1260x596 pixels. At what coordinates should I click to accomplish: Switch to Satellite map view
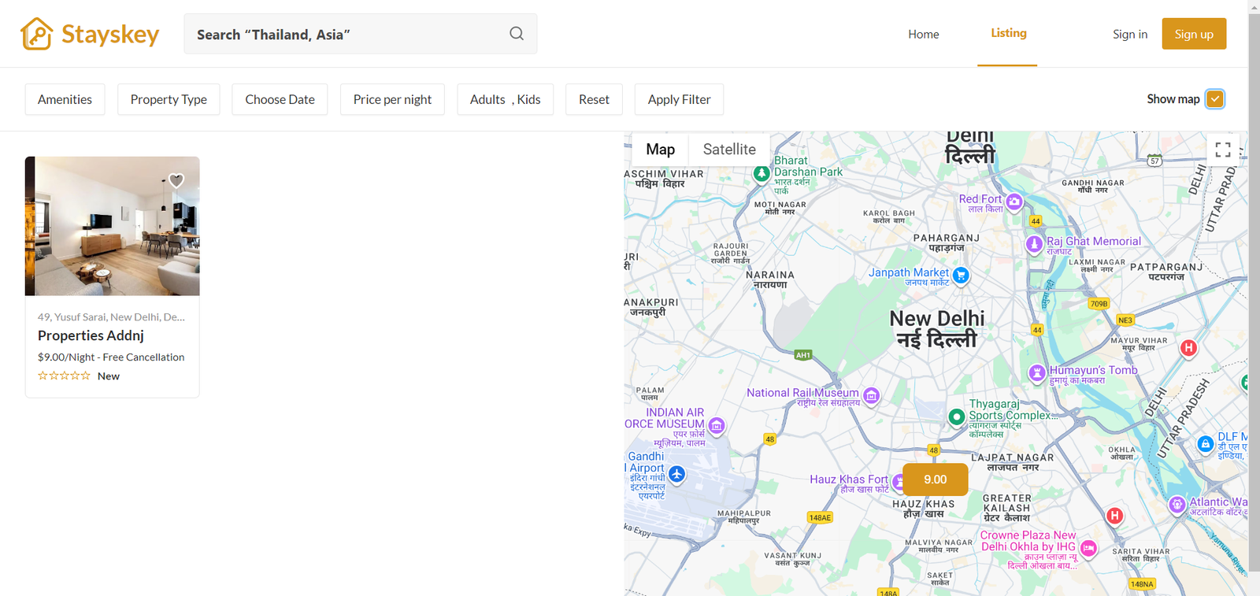[x=728, y=150]
